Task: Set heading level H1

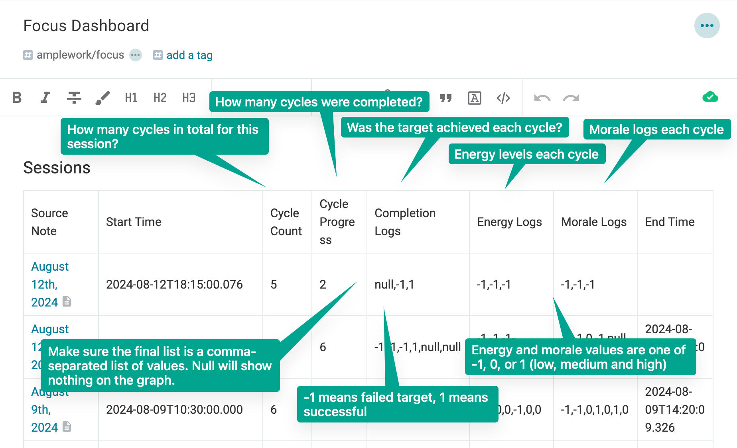Action: point(131,98)
